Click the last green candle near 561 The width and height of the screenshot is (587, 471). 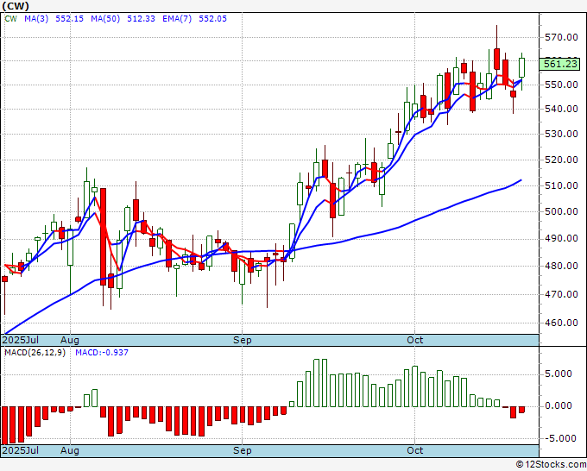pos(521,67)
